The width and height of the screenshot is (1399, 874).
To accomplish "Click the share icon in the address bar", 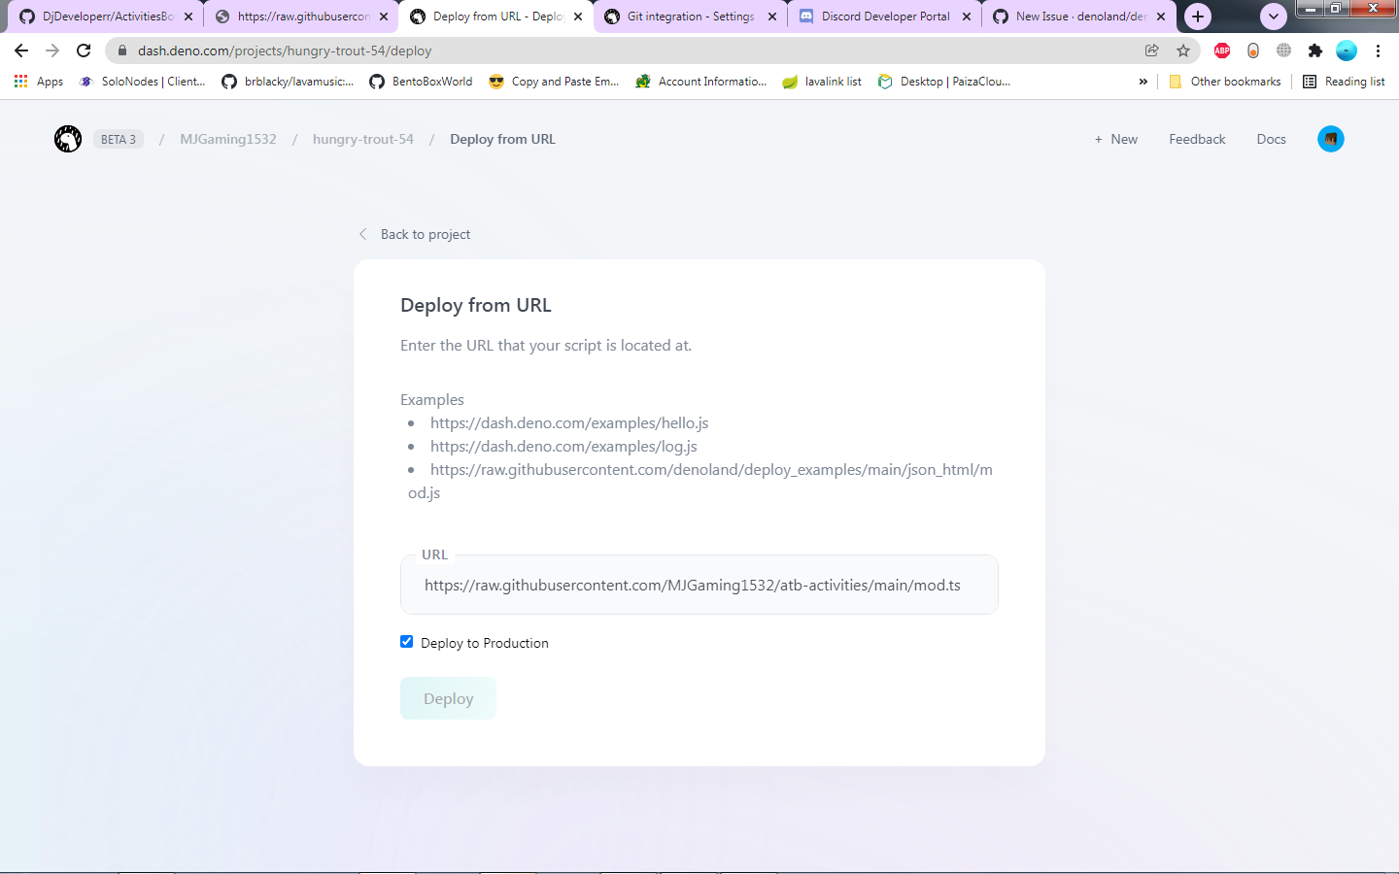I will [x=1151, y=50].
